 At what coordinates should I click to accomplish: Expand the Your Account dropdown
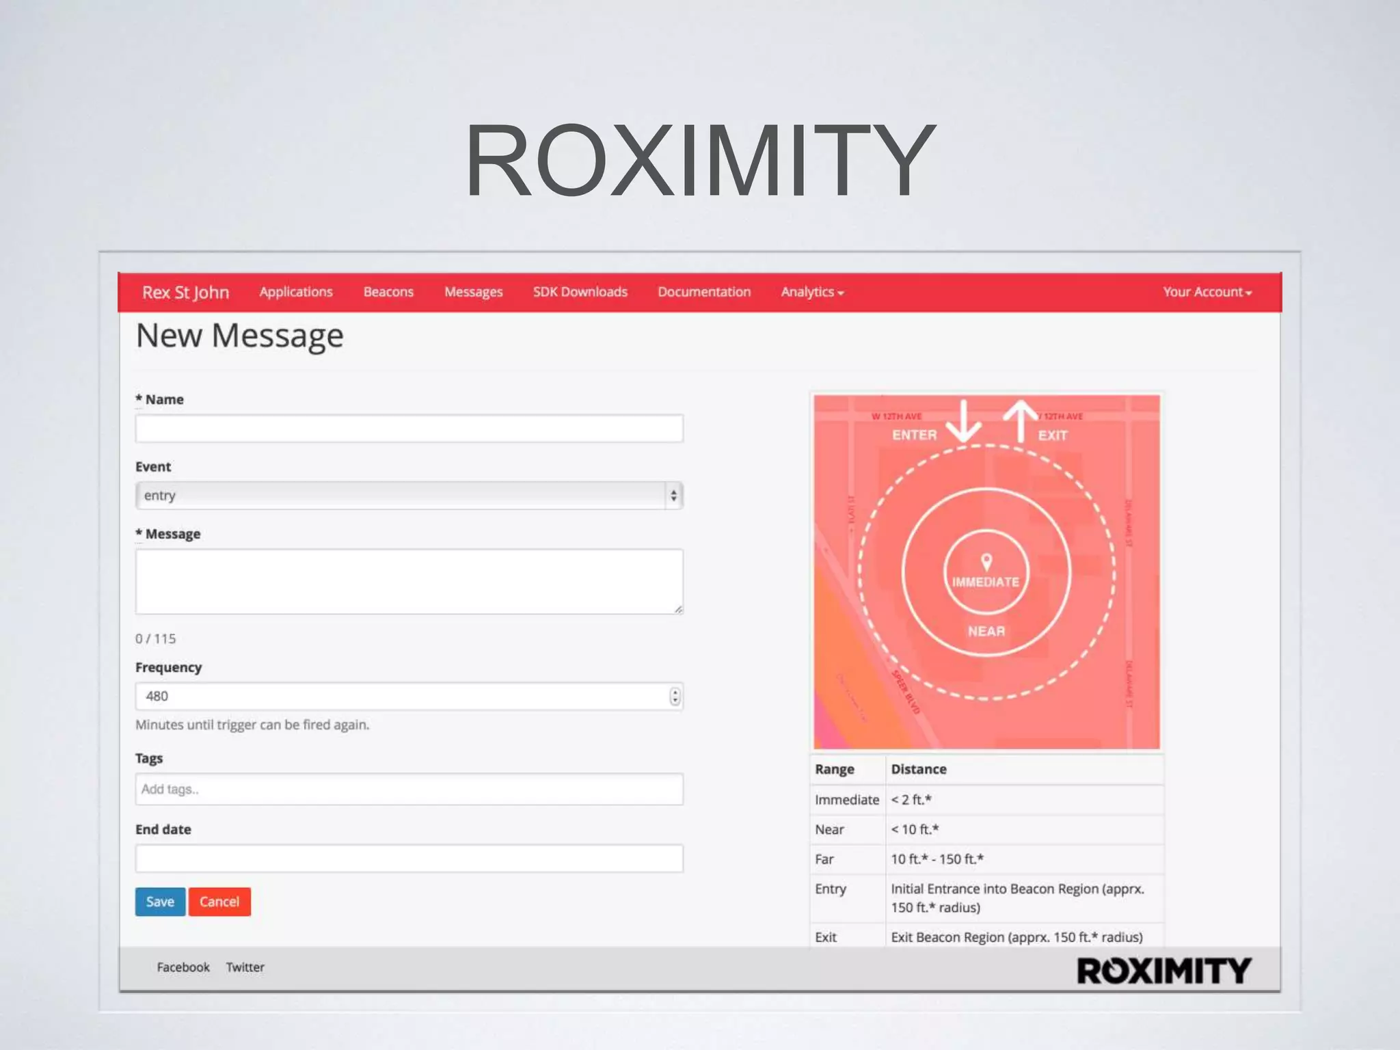(x=1207, y=292)
